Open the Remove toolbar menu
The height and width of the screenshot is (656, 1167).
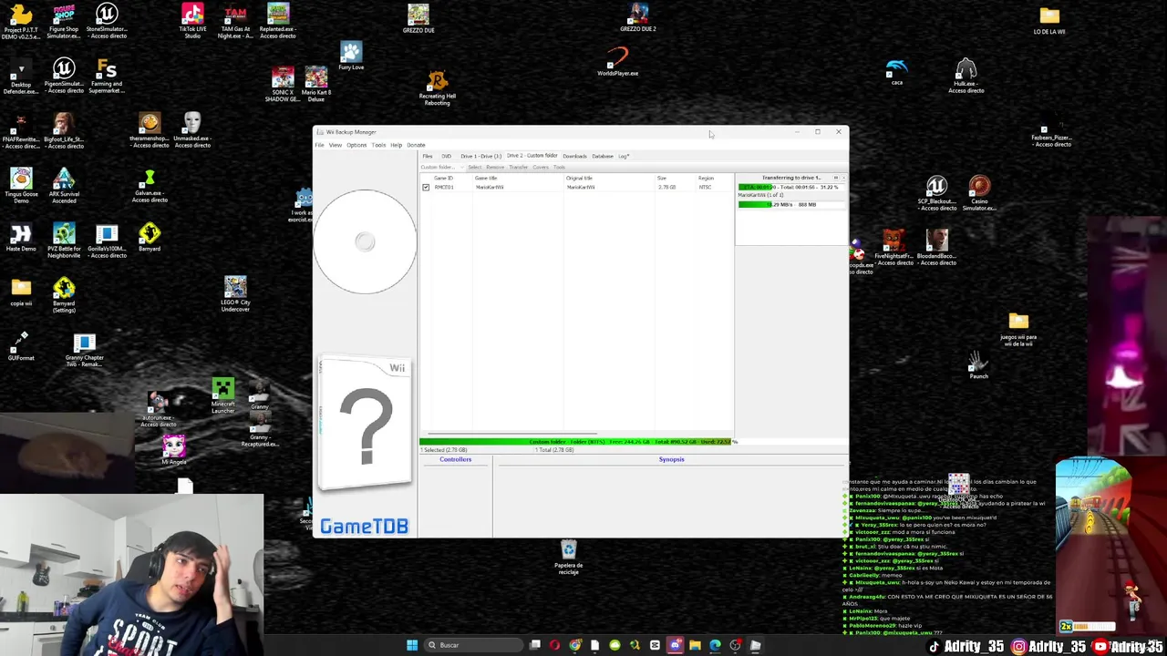tap(495, 167)
